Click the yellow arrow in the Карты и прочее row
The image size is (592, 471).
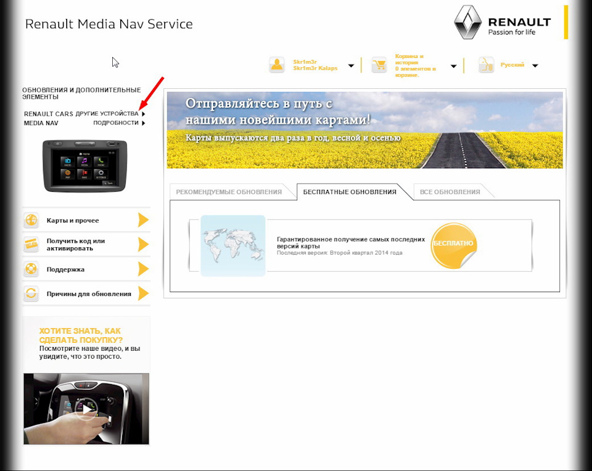144,220
